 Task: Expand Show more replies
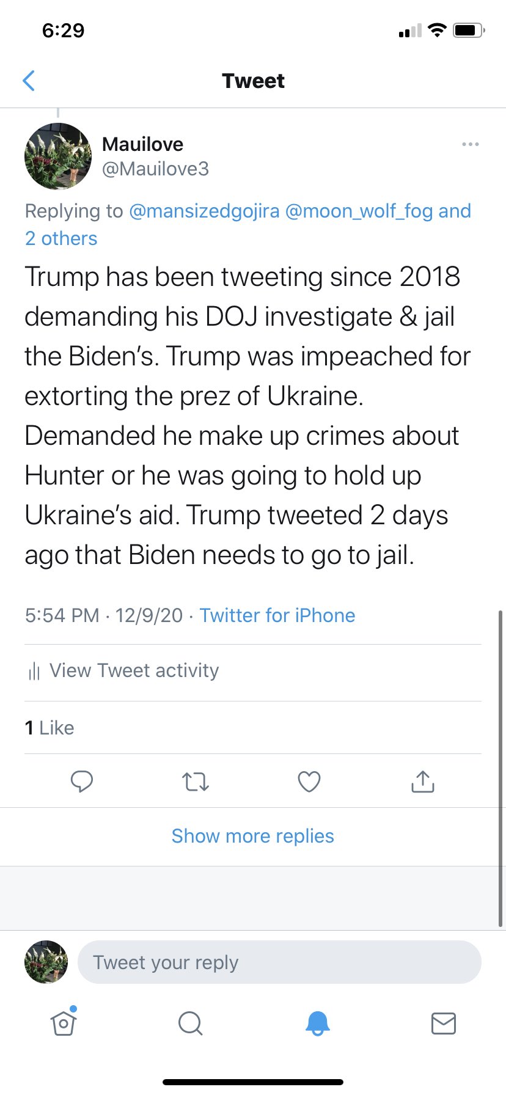(252, 836)
